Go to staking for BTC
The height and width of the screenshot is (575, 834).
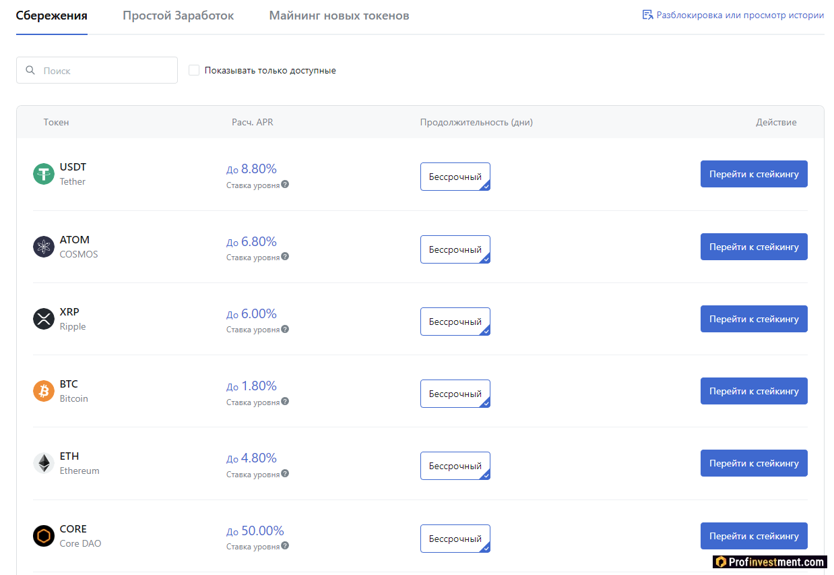tap(754, 391)
